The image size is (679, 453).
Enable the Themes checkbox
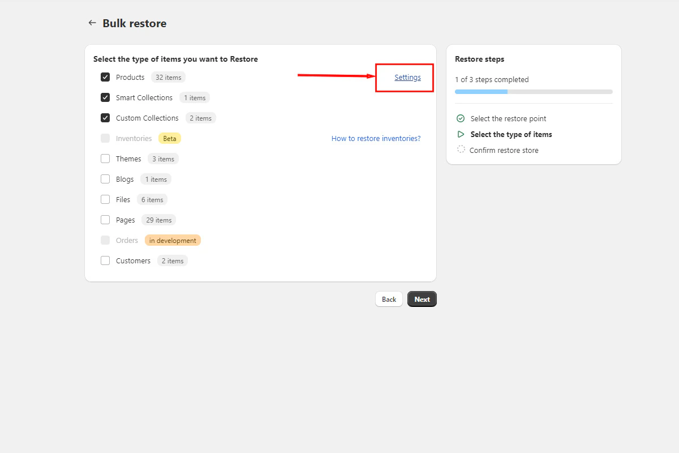(x=105, y=158)
